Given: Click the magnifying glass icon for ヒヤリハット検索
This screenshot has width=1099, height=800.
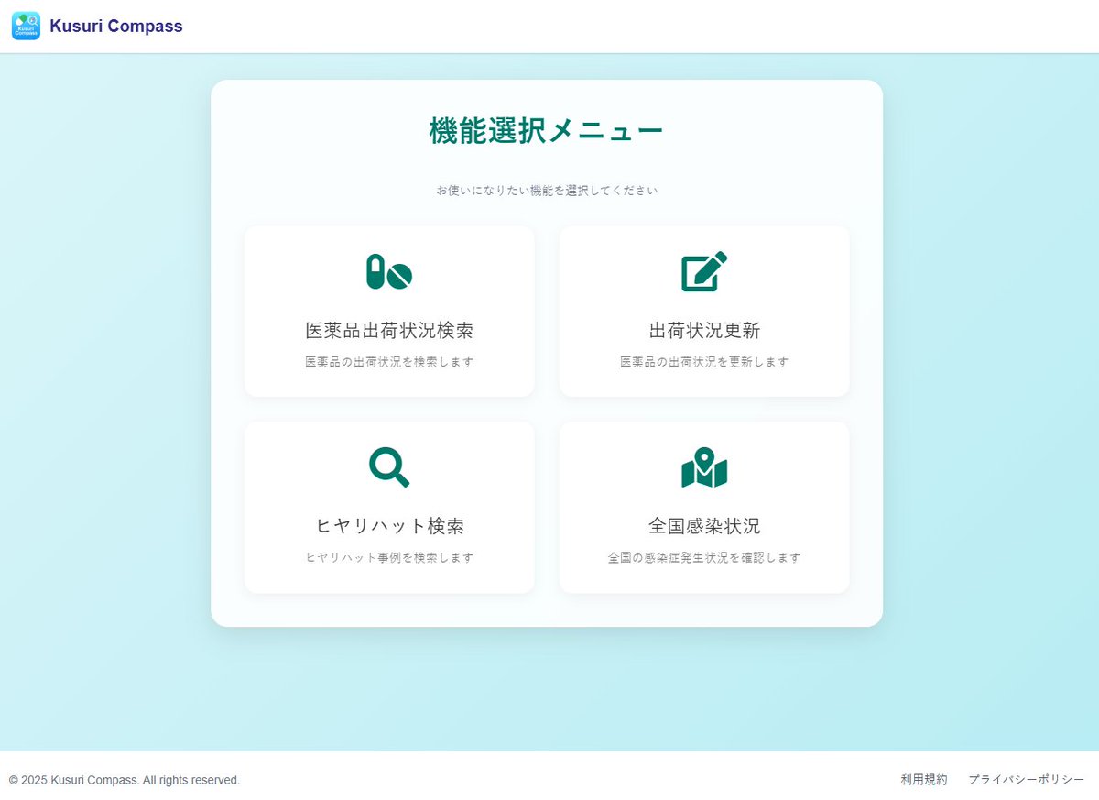Looking at the screenshot, I should click(x=389, y=467).
